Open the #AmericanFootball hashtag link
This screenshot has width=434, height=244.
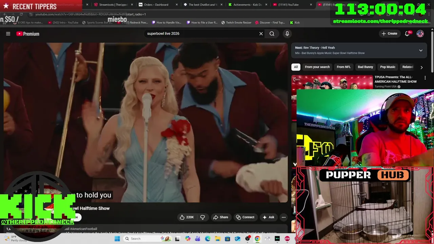tap(83, 229)
